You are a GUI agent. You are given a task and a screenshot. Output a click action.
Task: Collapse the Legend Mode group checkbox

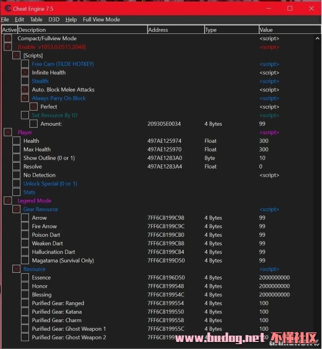(8, 201)
